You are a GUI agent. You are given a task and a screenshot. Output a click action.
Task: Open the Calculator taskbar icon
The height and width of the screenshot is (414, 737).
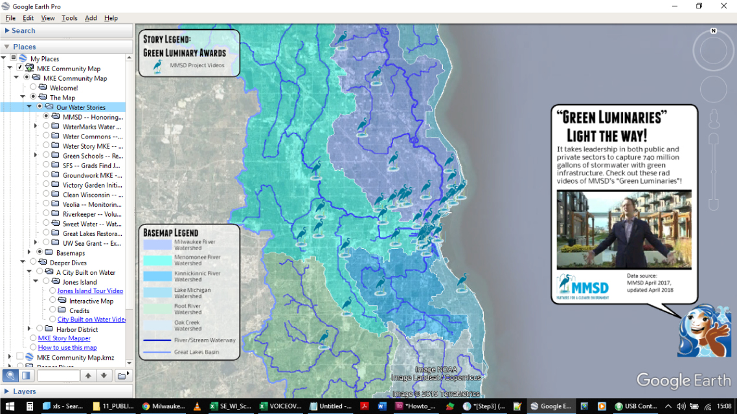(29, 406)
